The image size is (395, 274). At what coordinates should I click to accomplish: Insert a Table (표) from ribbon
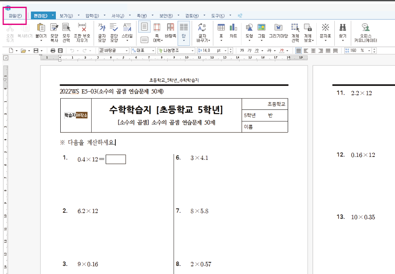click(x=221, y=27)
